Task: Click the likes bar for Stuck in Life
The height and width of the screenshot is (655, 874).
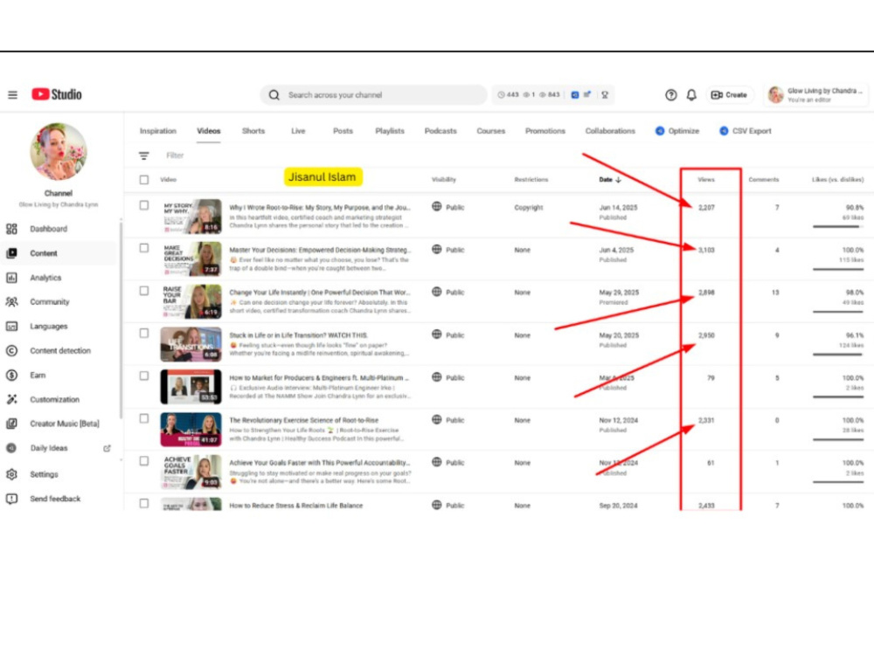Action: (838, 355)
